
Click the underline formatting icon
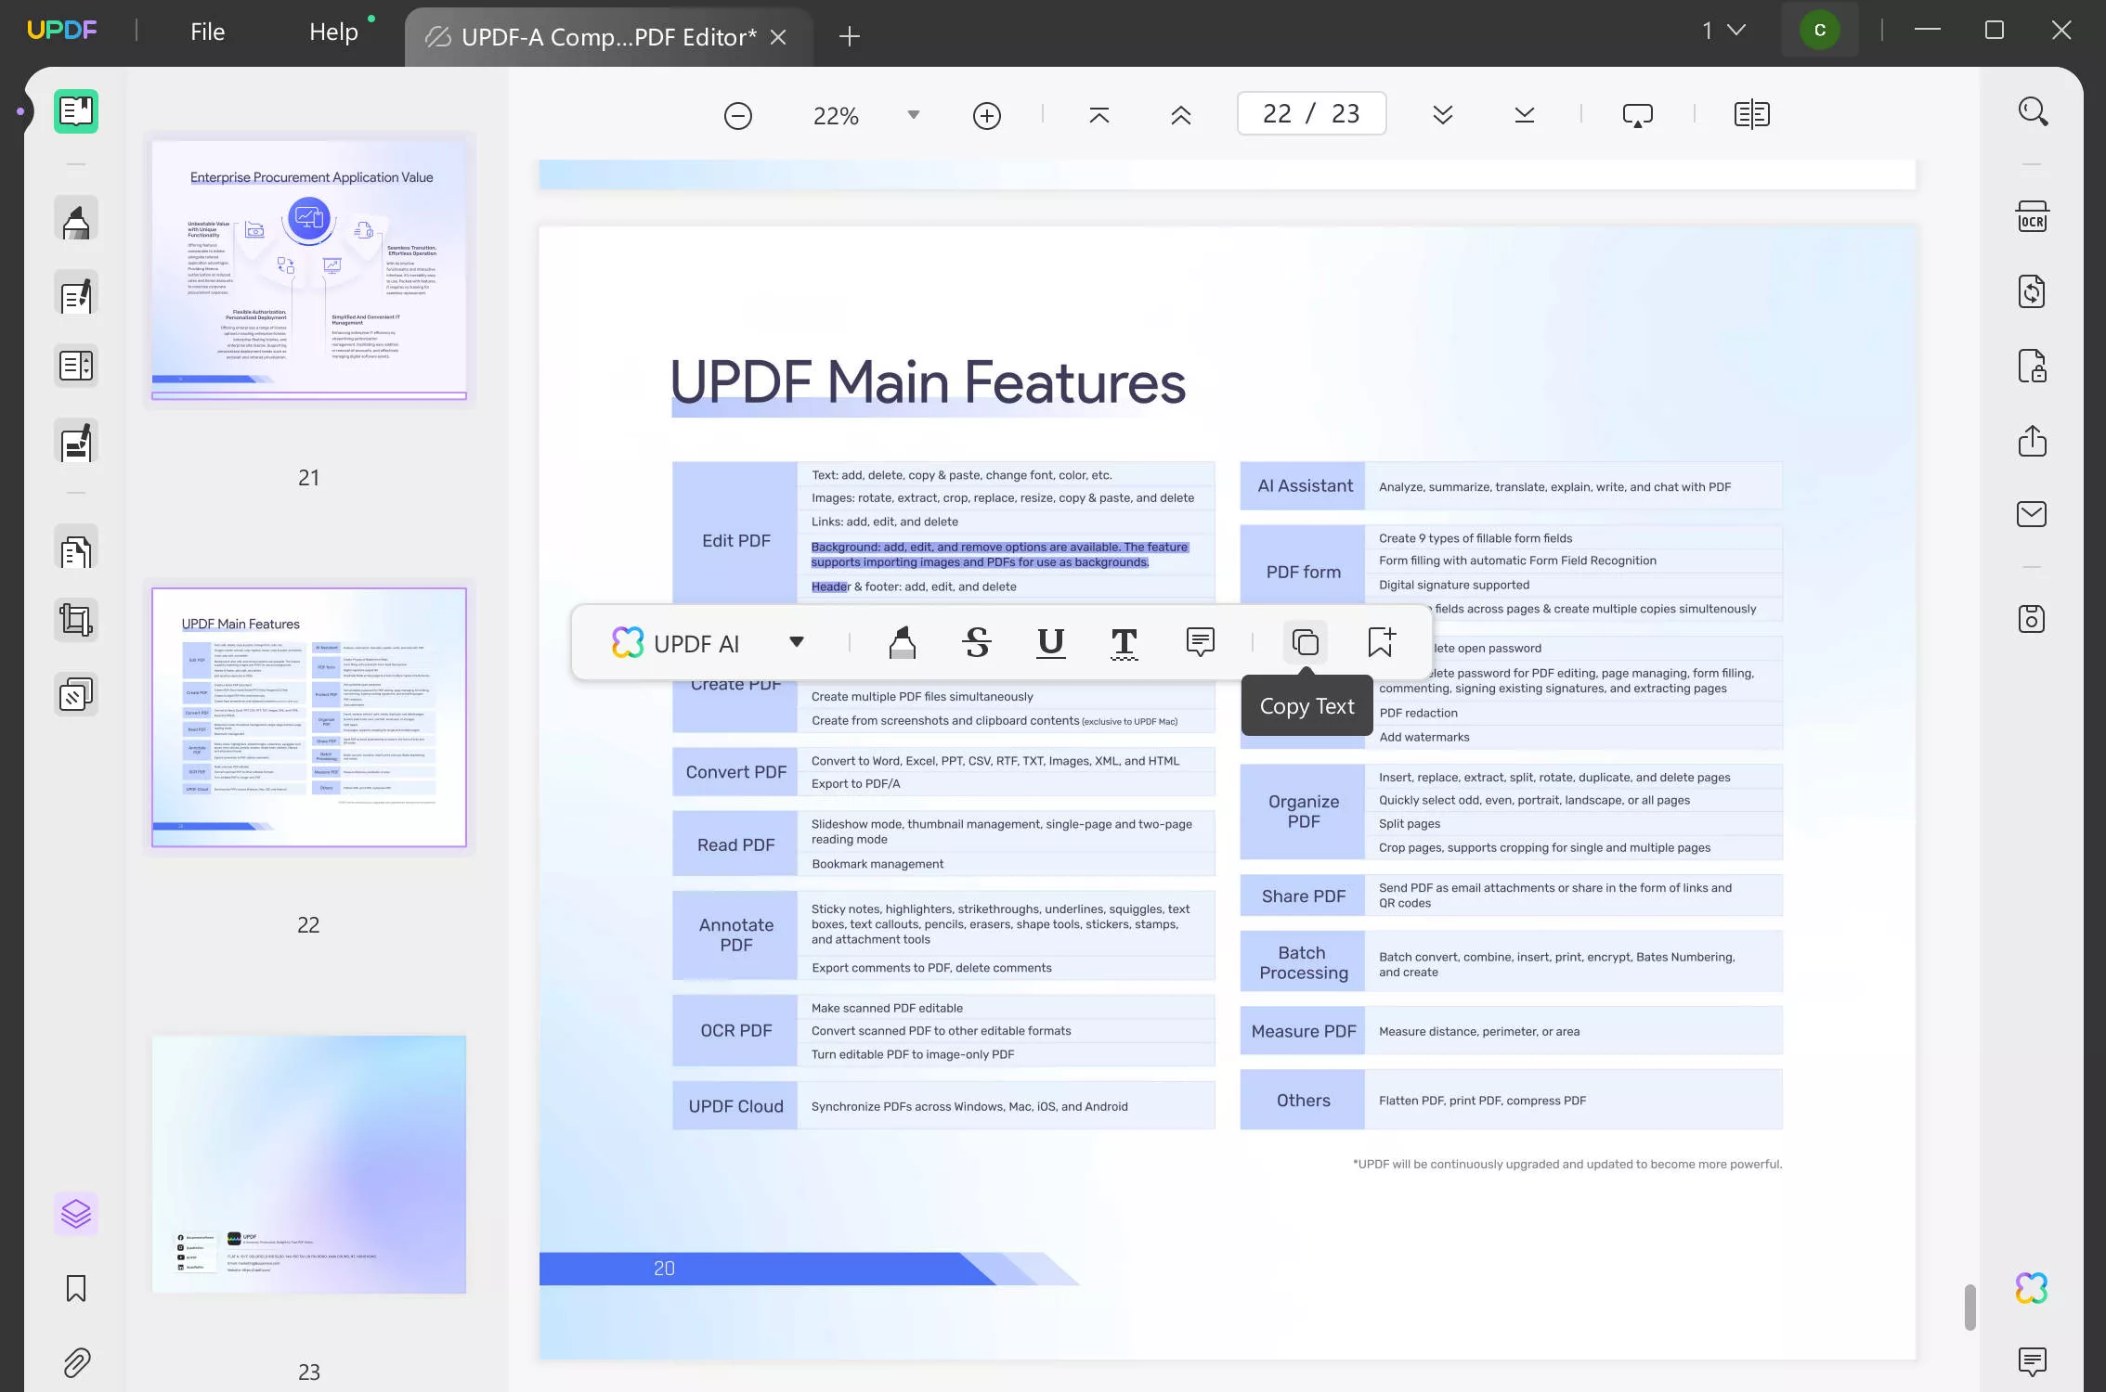click(x=1050, y=641)
